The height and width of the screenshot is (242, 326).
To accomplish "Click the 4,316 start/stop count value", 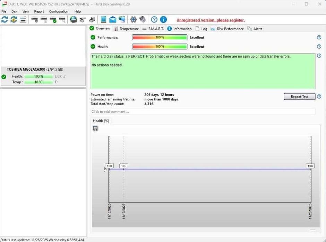I will pos(149,104).
